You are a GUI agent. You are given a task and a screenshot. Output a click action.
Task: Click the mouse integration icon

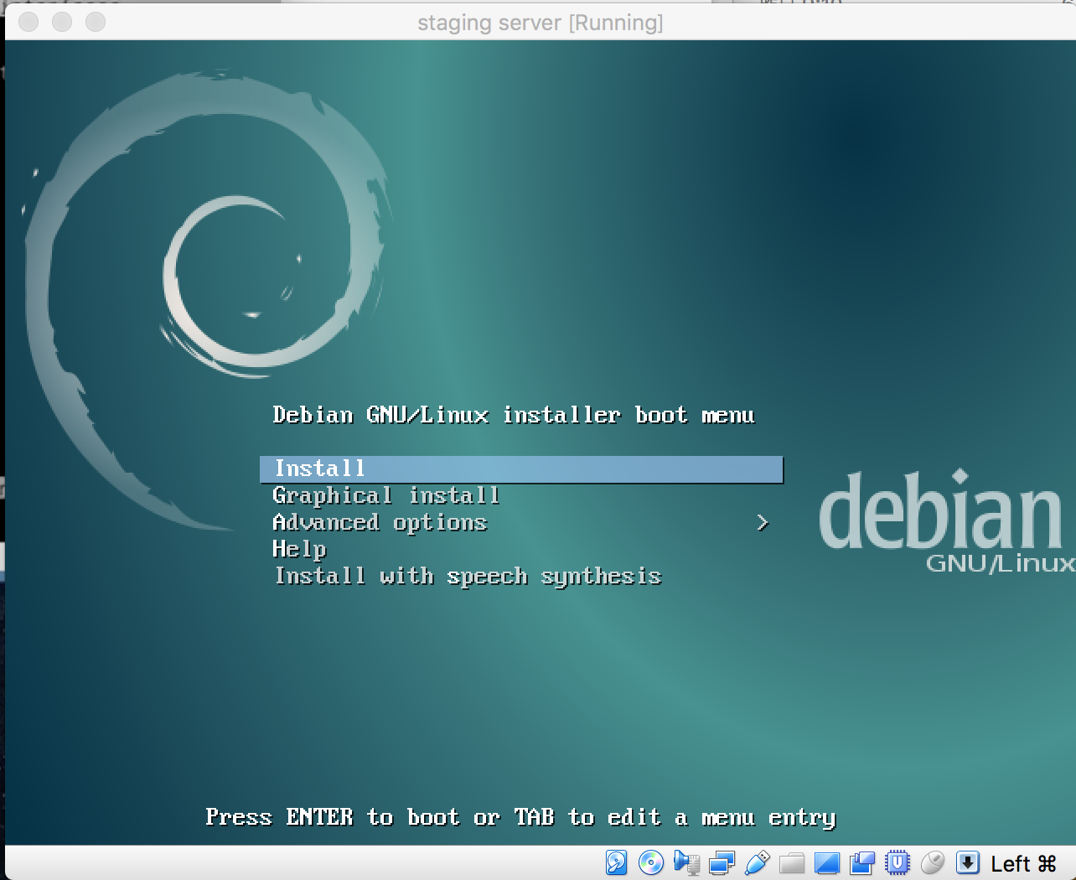(932, 862)
